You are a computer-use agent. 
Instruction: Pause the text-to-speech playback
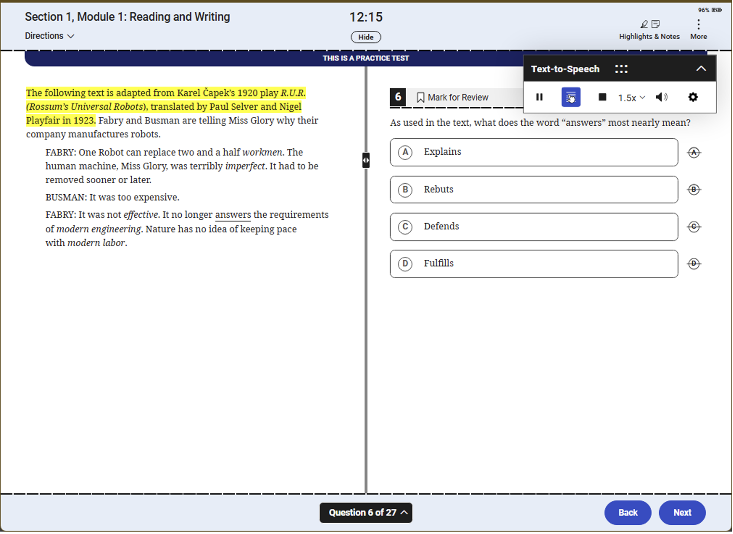point(540,97)
